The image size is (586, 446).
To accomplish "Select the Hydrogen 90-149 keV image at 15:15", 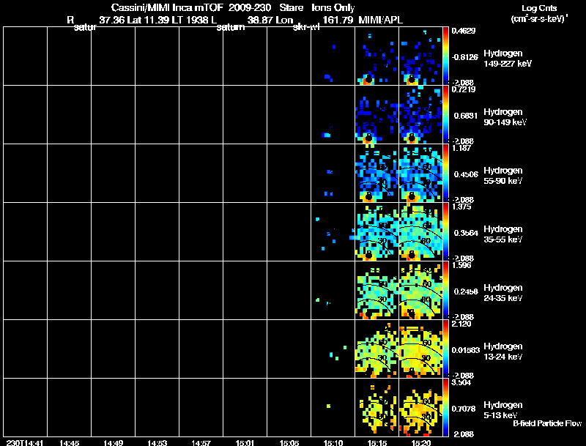I will 377,115.
